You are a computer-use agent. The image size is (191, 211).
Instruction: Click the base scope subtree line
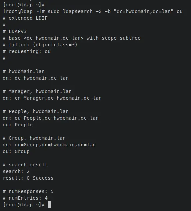(72, 38)
